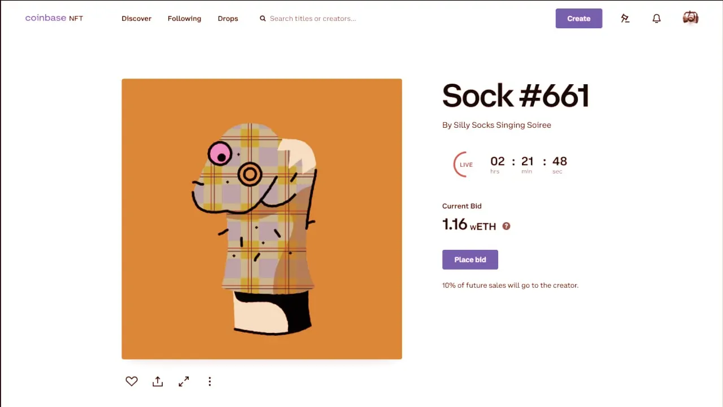Like the NFT with the heart icon

pyautogui.click(x=132, y=382)
